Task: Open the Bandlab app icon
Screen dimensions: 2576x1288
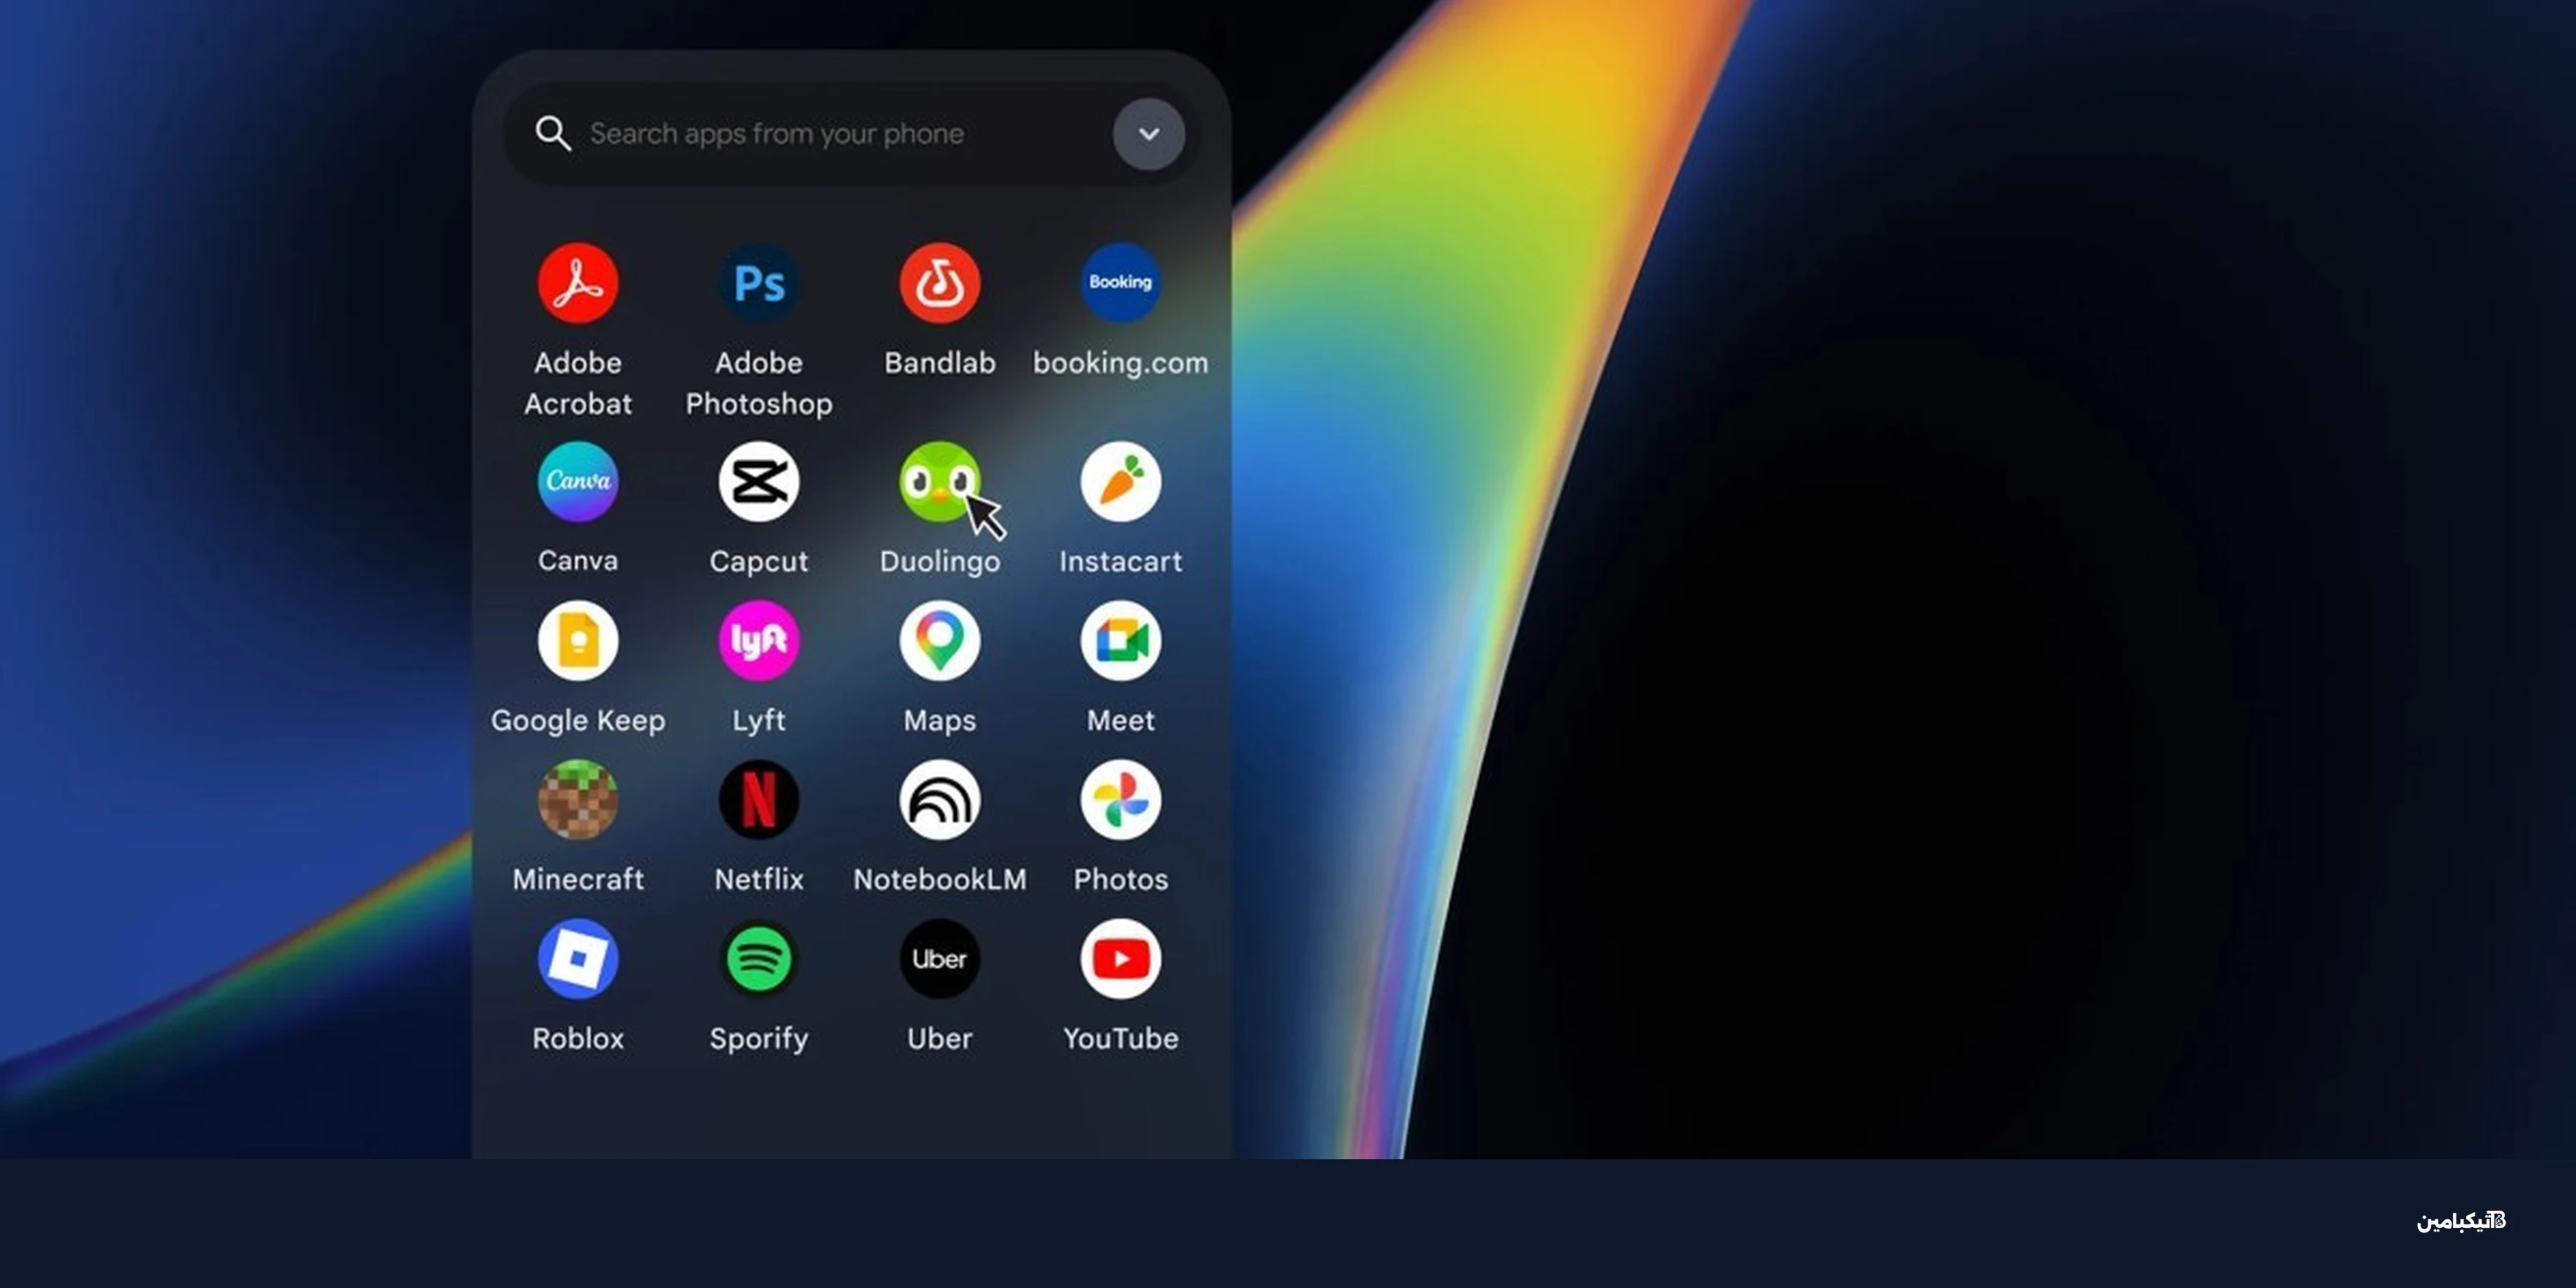Action: click(940, 283)
